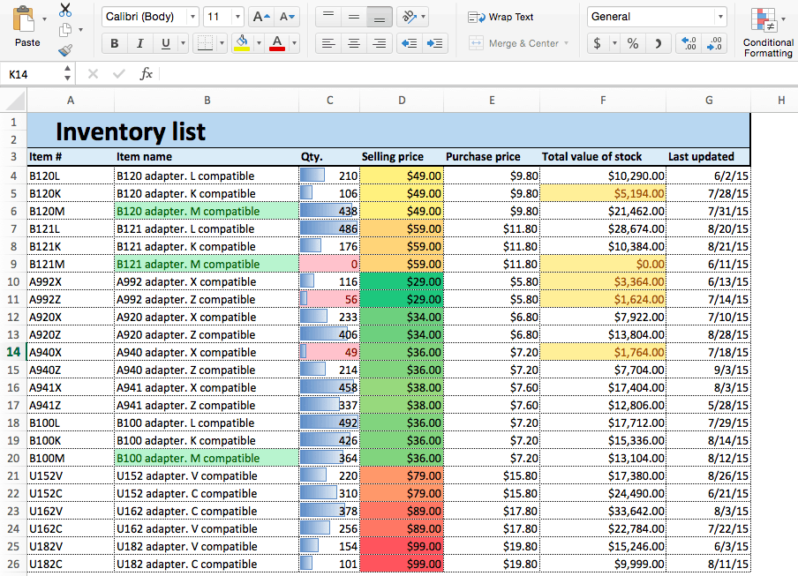Increase decimal places
798x576 pixels.
click(688, 42)
